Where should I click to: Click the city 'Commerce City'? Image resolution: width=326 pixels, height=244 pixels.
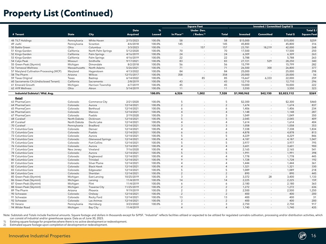(x=98, y=102)
